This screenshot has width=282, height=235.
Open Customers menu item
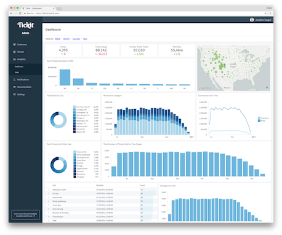click(x=22, y=44)
